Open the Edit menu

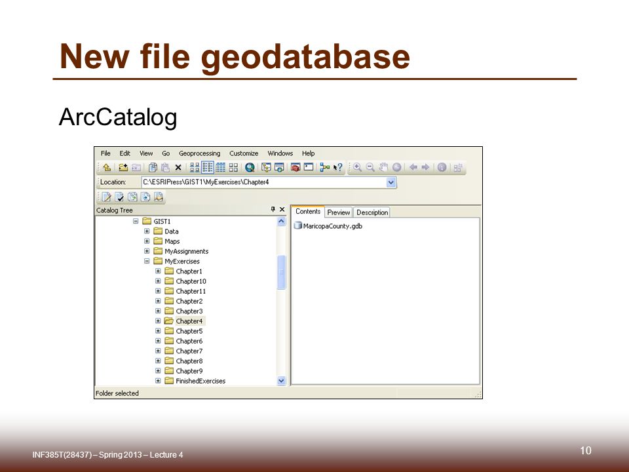coord(124,153)
